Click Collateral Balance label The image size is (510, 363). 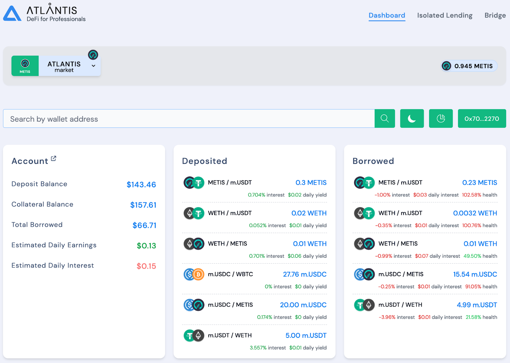tap(42, 204)
